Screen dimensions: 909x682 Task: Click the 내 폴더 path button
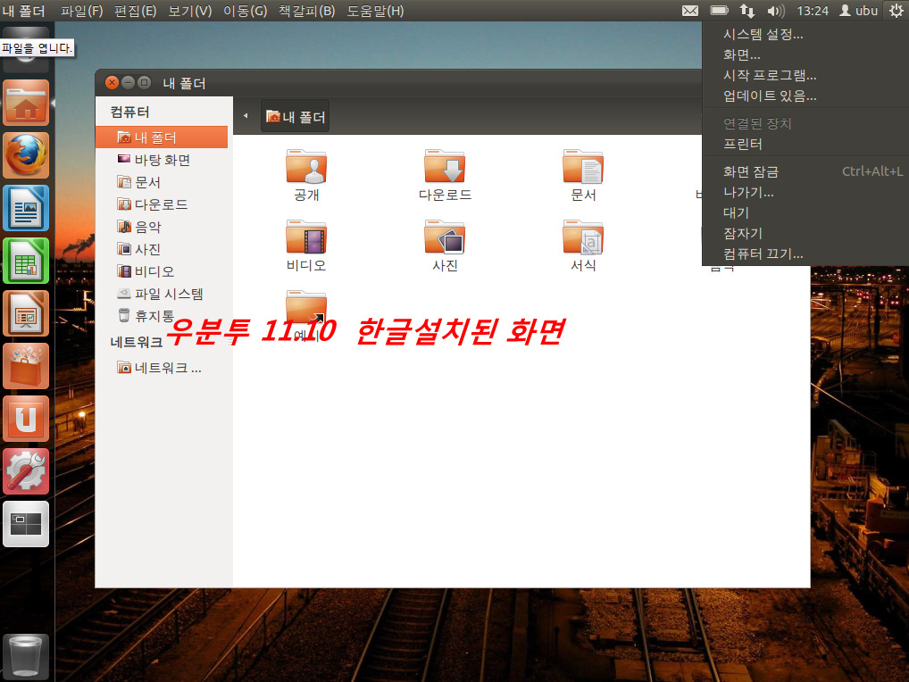coord(296,117)
